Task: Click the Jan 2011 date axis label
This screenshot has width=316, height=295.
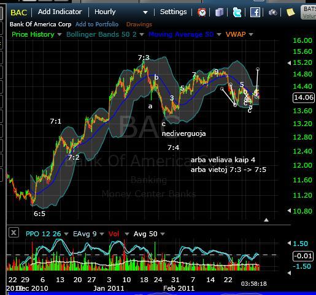Action: coord(109,288)
